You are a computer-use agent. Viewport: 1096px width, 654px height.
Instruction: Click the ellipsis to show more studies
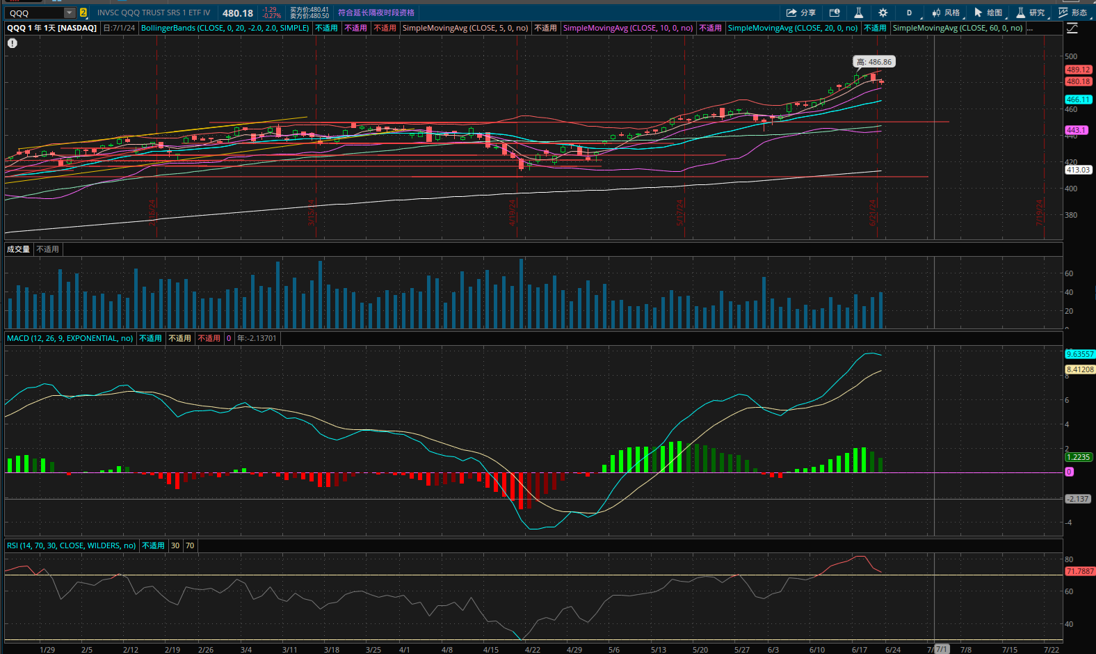point(1030,29)
